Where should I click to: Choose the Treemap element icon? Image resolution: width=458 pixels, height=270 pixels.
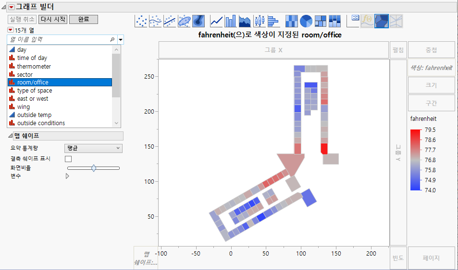(x=321, y=21)
